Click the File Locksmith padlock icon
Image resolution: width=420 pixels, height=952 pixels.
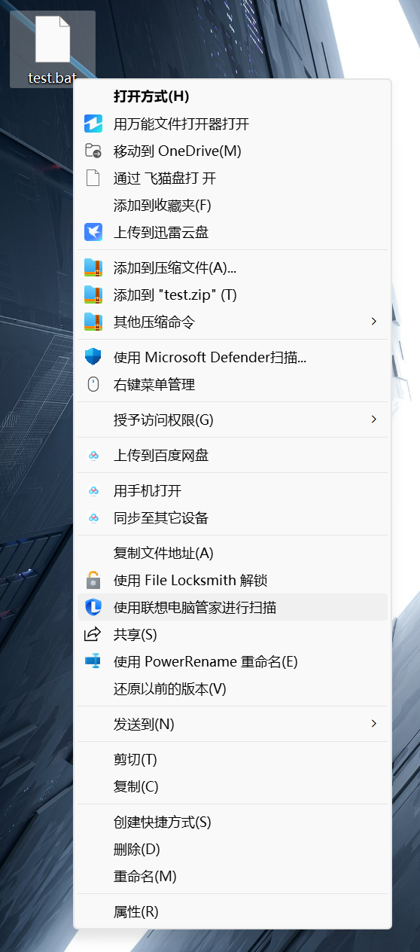[93, 580]
